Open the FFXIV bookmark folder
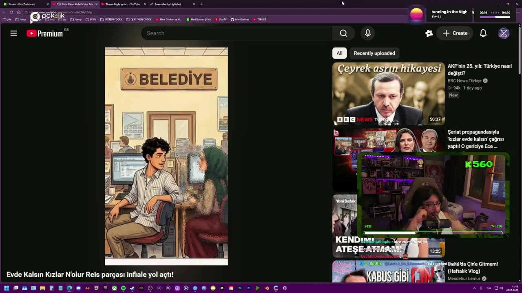The width and height of the screenshot is (522, 293). 91,20
